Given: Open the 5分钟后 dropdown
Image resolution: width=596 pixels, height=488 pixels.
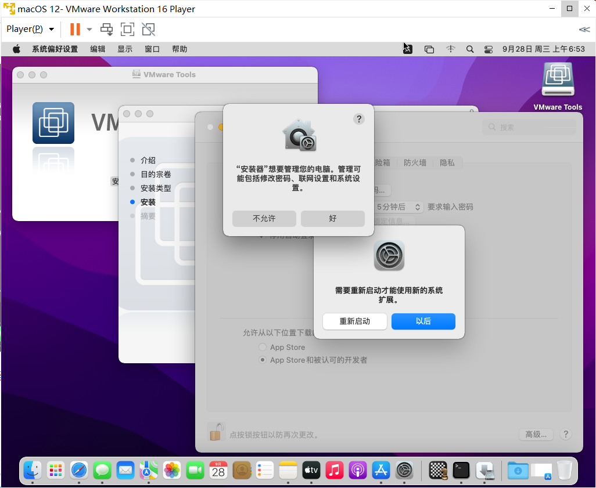Looking at the screenshot, I should 397,207.
